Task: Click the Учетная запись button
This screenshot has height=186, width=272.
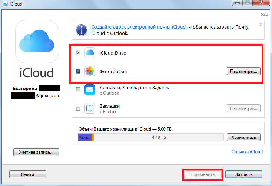Action: pos(36,152)
